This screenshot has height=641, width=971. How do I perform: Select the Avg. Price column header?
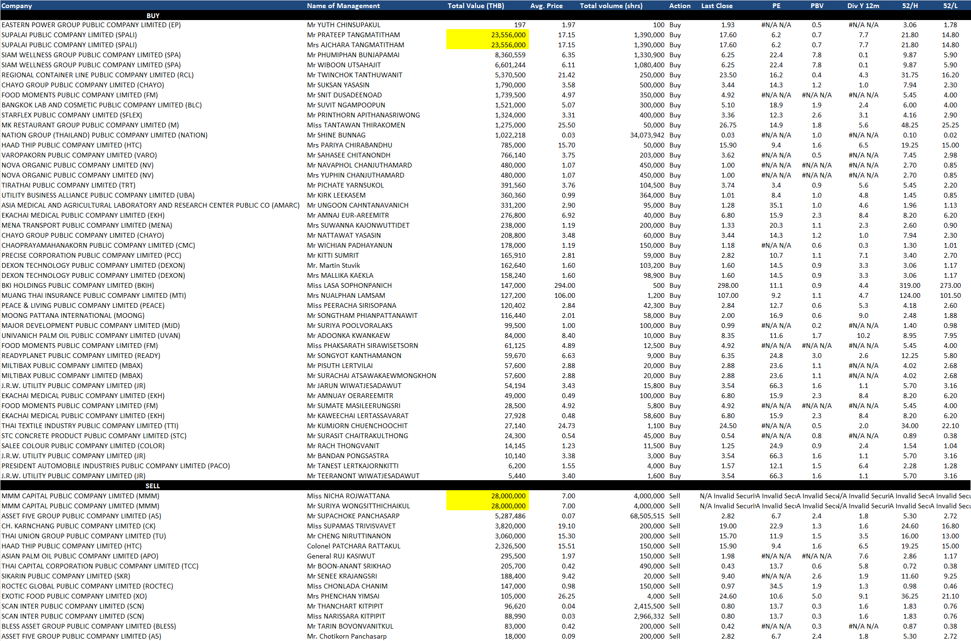pyautogui.click(x=546, y=6)
